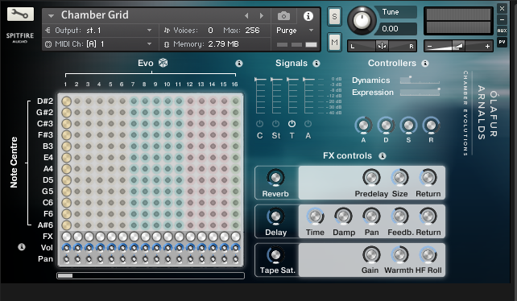The height and width of the screenshot is (301, 517).
Task: Toggle the AUX panel button
Action: [x=502, y=31]
